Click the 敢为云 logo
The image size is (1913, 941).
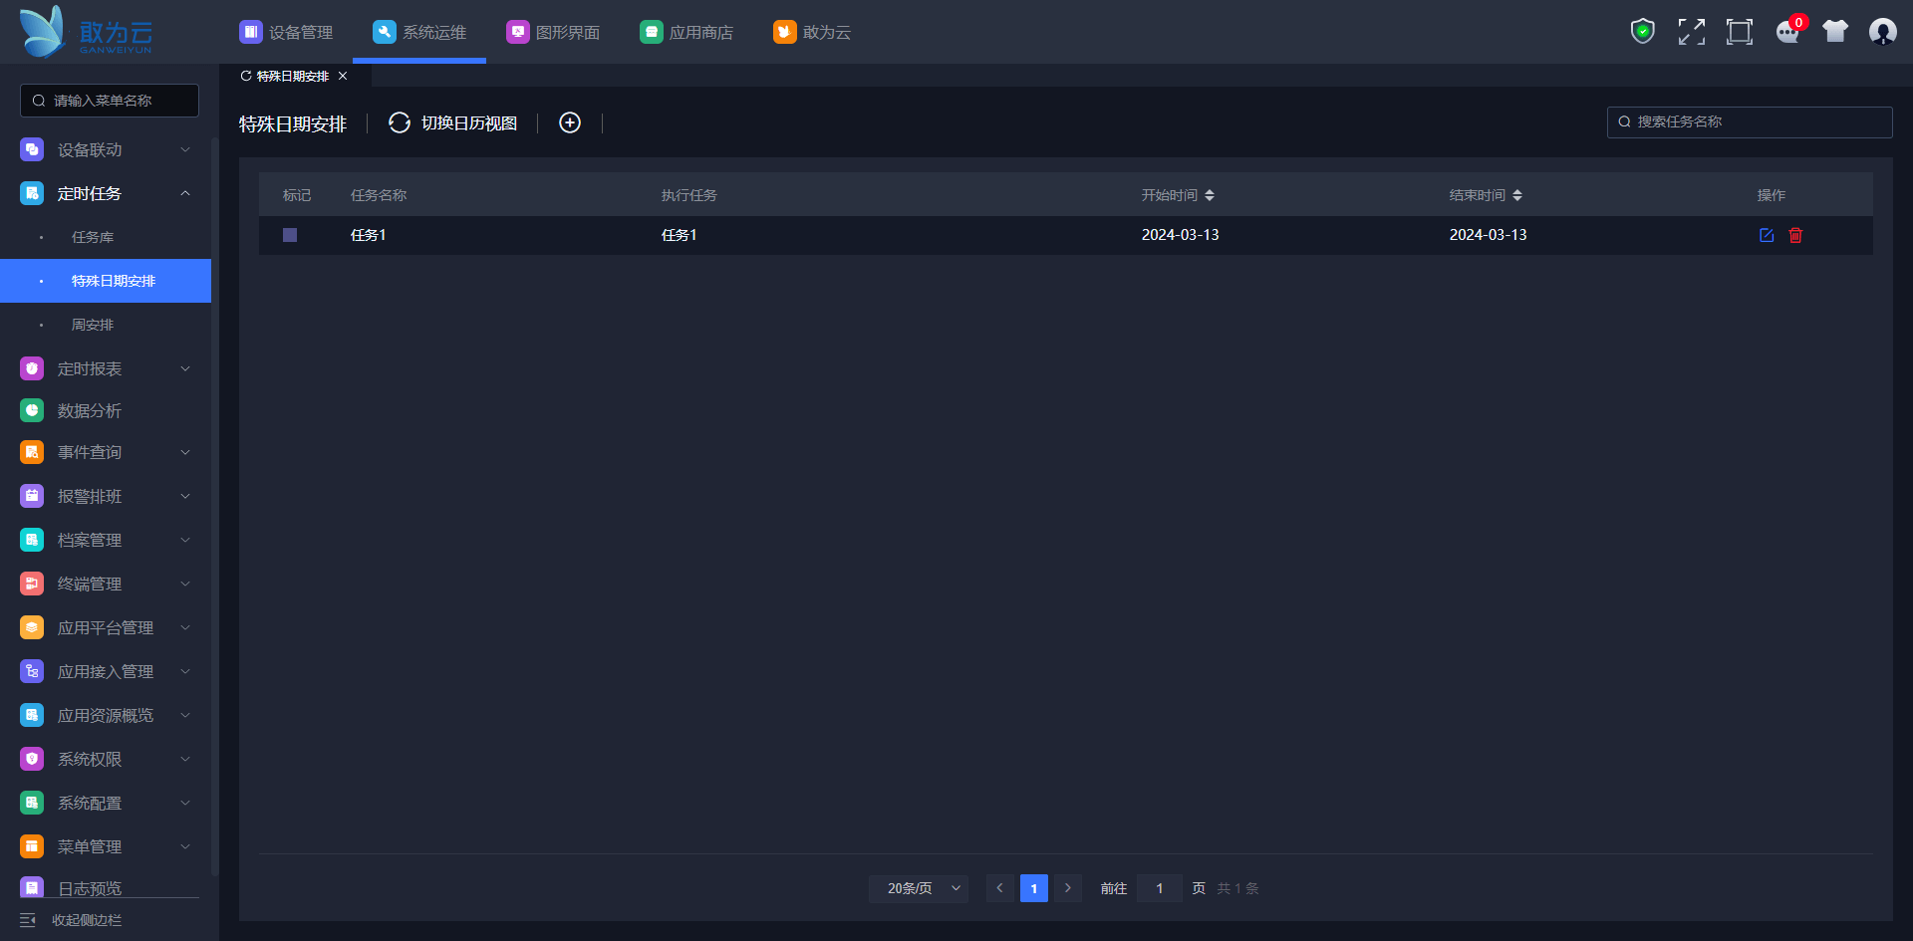tap(86, 32)
